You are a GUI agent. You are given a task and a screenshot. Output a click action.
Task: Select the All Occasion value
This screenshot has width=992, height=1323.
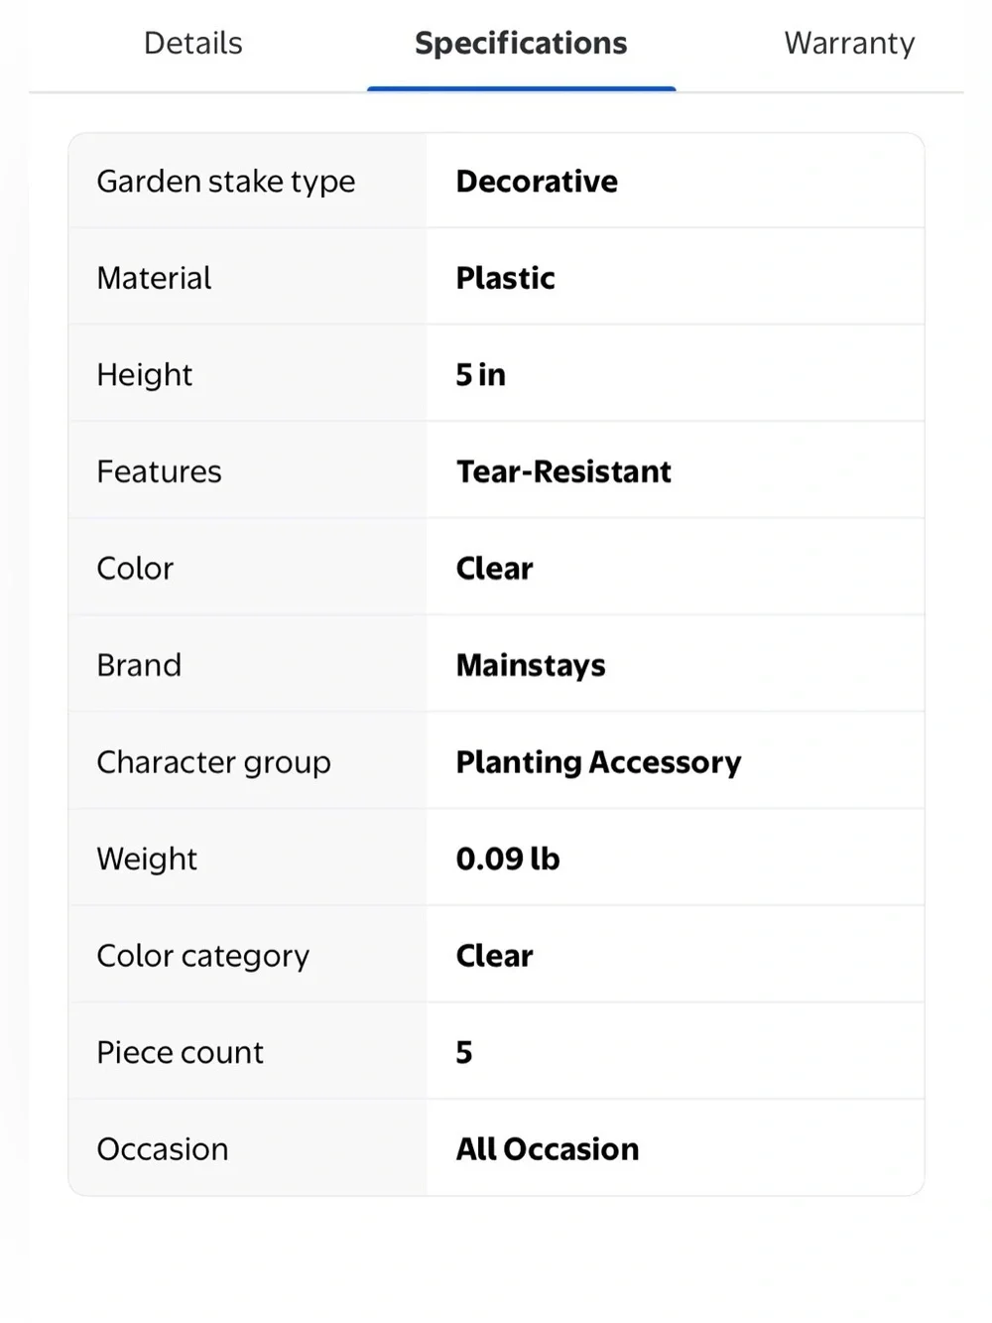[x=548, y=1149]
